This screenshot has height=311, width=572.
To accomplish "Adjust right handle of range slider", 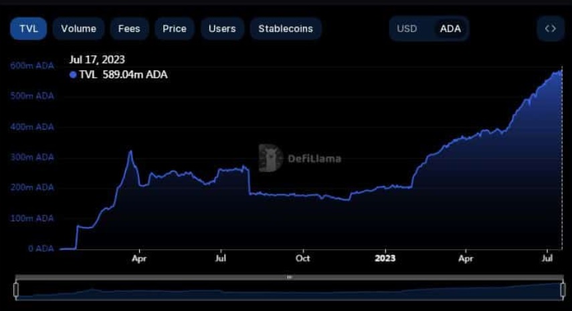I will coord(563,290).
